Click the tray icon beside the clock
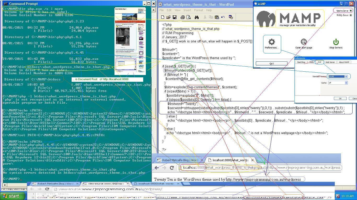This screenshot has width=357, height=200. pyautogui.click(x=337, y=196)
